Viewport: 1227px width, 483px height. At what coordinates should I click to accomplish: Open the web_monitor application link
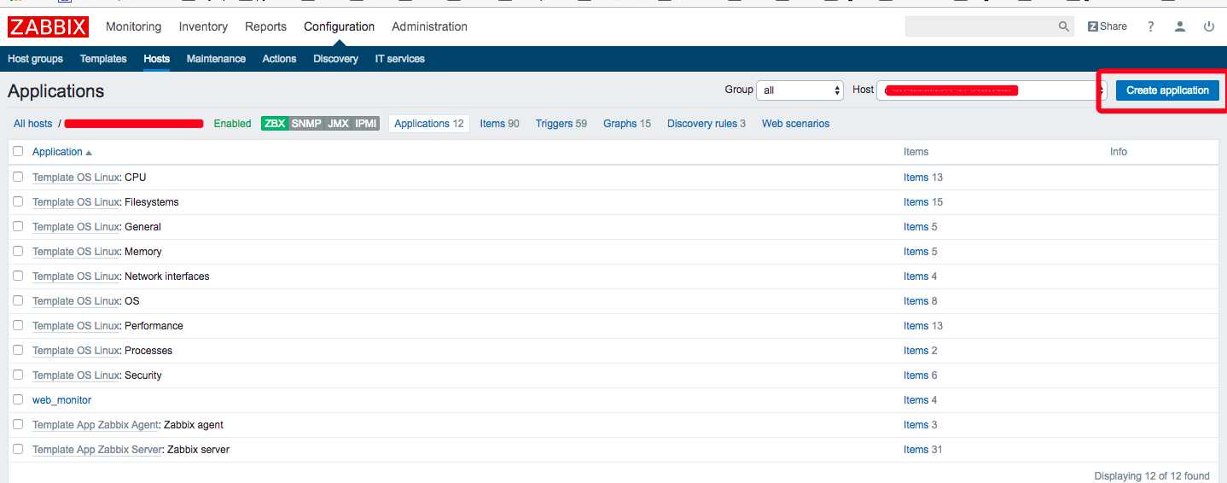pos(61,399)
